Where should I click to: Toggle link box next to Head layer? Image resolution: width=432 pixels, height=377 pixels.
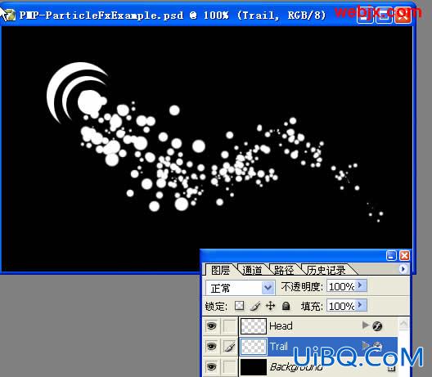click(230, 326)
